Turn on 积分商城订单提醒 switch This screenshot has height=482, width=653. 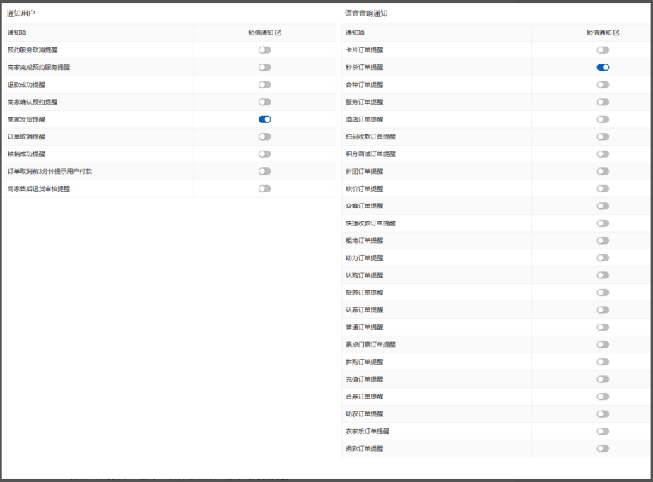pyautogui.click(x=603, y=154)
